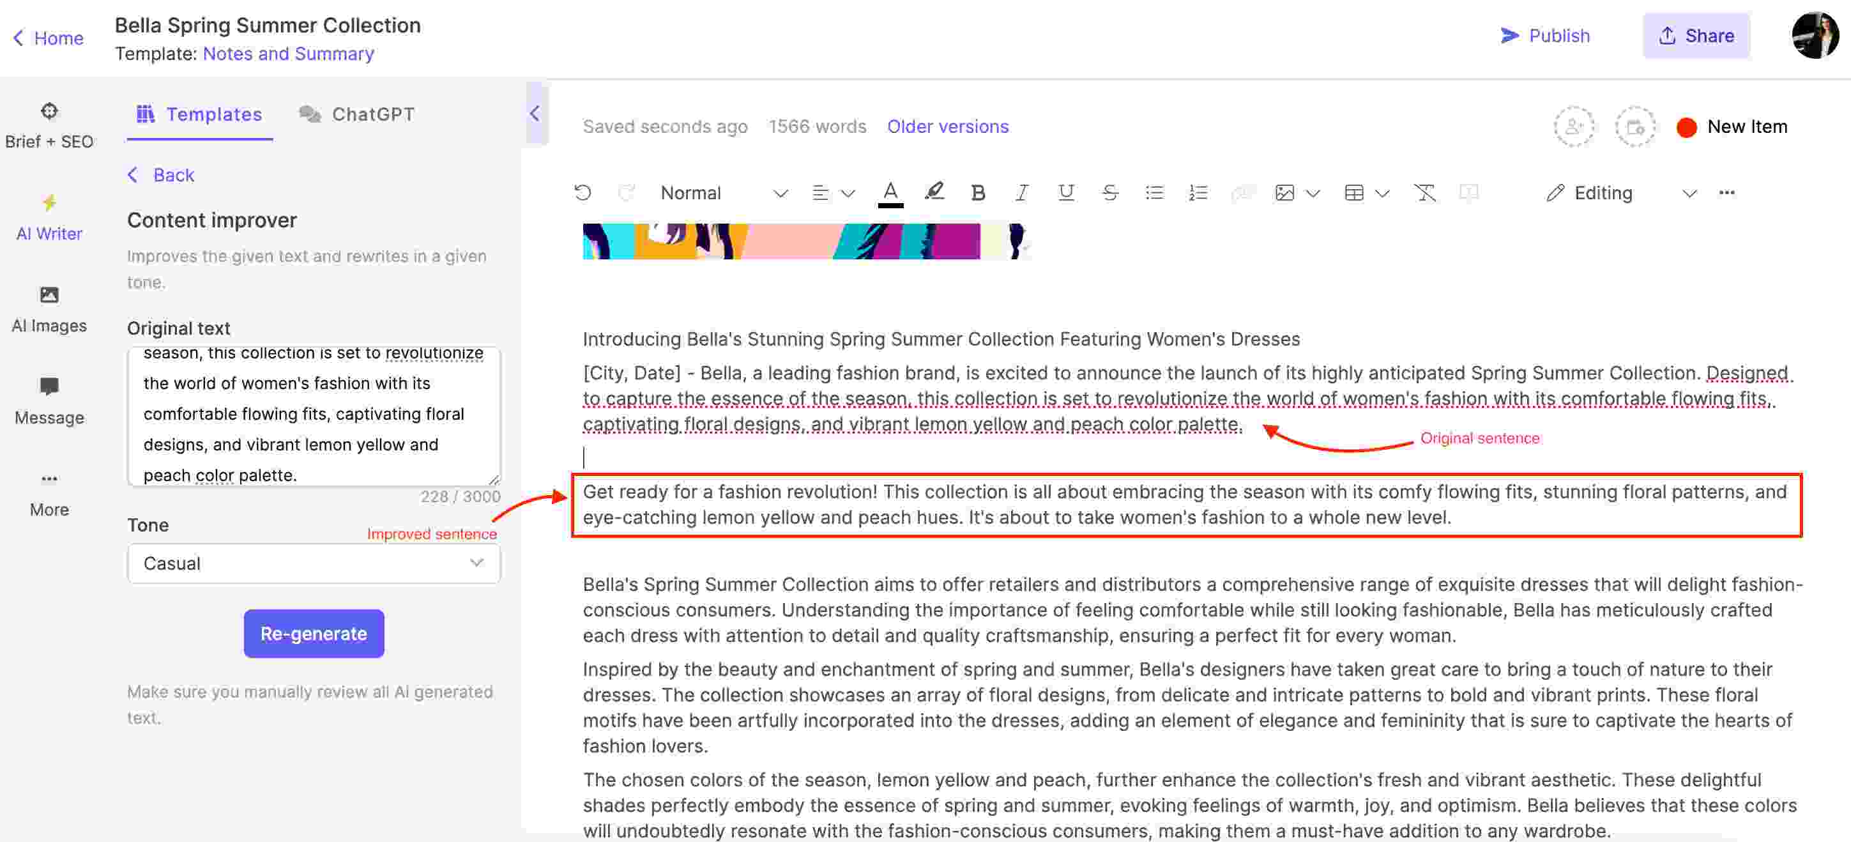Click the text color underline icon
Viewport: 1851px width, 842px height.
coord(889,192)
